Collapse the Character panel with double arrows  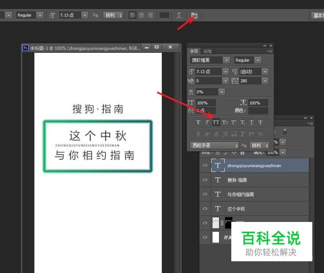tap(265, 45)
